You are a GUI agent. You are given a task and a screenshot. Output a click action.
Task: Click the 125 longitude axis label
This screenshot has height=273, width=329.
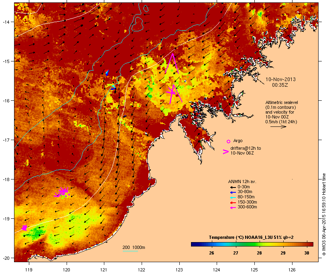point(254,270)
